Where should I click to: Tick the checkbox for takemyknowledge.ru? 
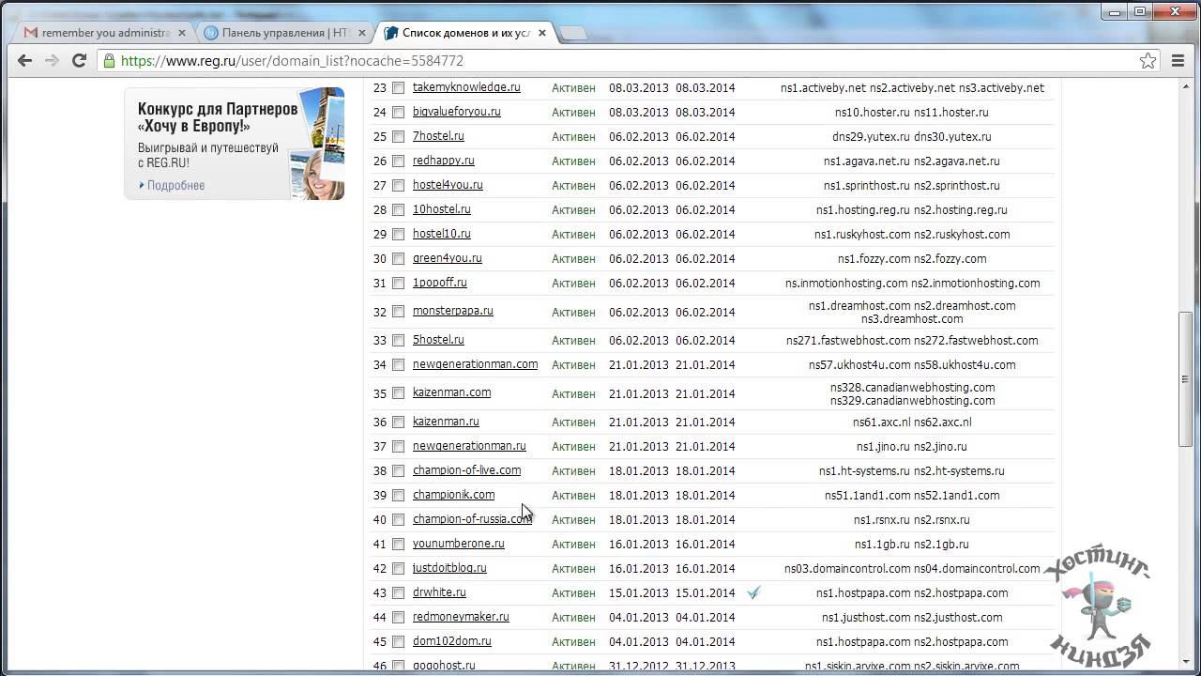[x=398, y=87]
